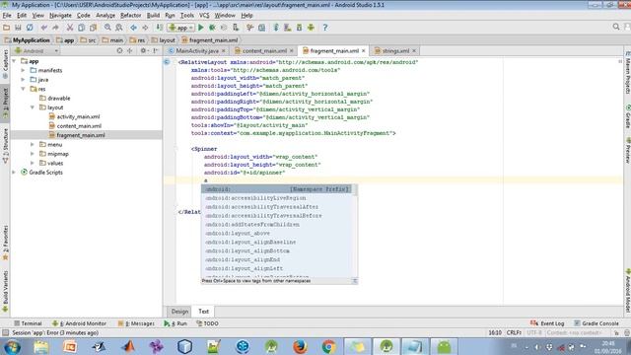Collapse the layout folder
The width and height of the screenshot is (631, 355).
[33, 107]
